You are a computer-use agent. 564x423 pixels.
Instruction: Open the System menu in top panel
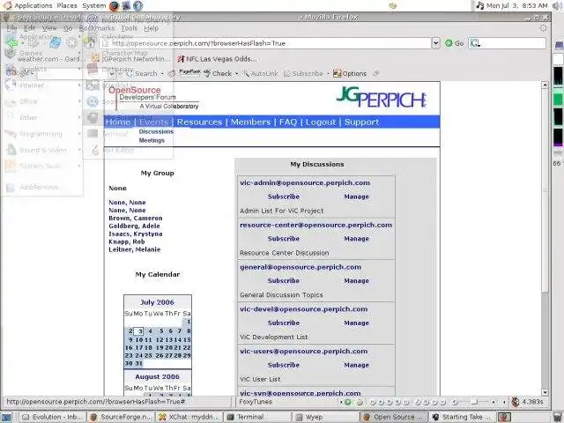94,5
